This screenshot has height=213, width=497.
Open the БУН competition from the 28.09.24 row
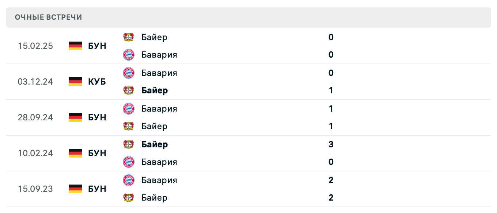click(x=96, y=117)
